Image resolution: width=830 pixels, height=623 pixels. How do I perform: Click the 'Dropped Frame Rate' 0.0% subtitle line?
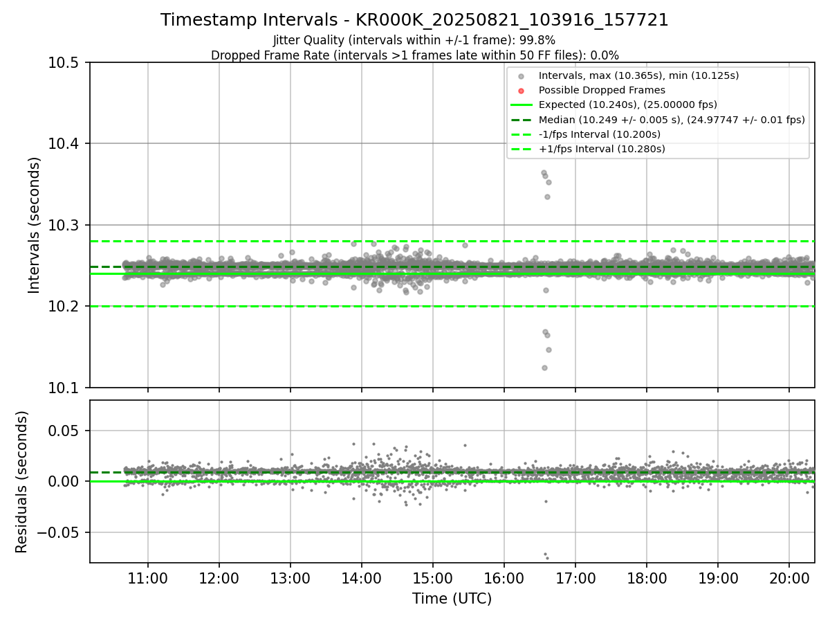(x=414, y=55)
